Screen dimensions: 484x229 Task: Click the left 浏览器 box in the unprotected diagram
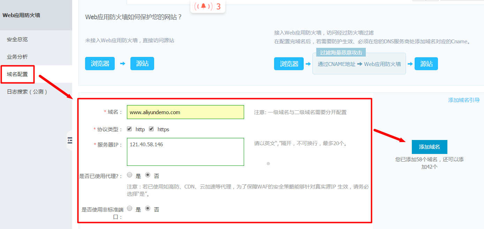tap(100, 64)
